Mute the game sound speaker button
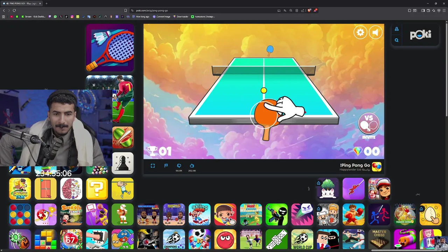 [375, 33]
